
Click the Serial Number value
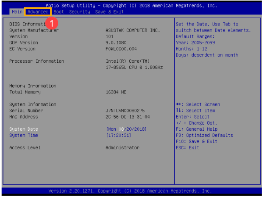pyautogui.click(x=125, y=111)
